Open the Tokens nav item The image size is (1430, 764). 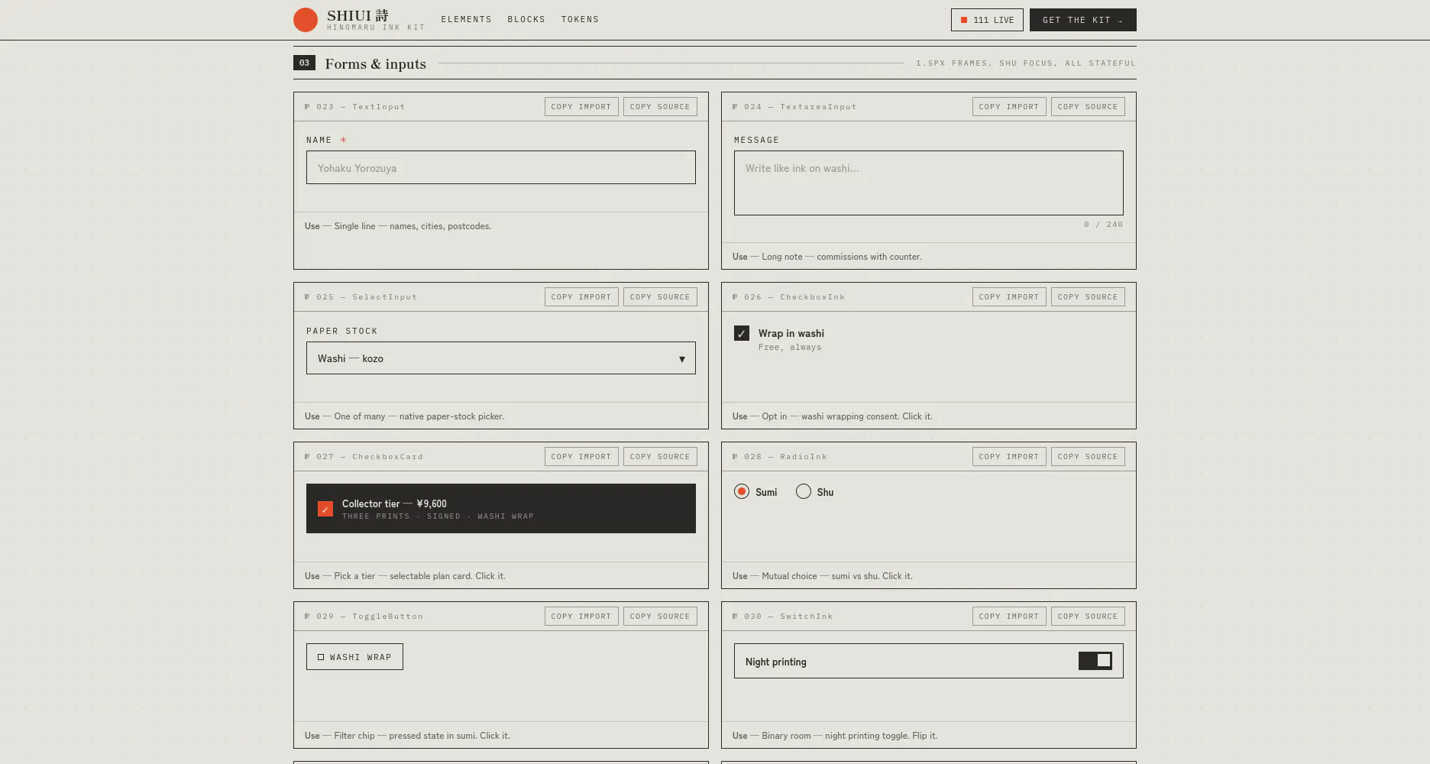coord(581,20)
